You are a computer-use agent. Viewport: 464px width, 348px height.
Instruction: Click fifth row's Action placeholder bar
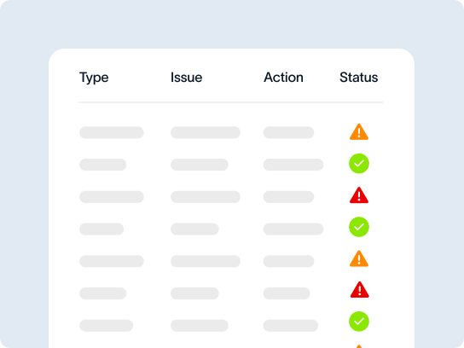point(288,261)
